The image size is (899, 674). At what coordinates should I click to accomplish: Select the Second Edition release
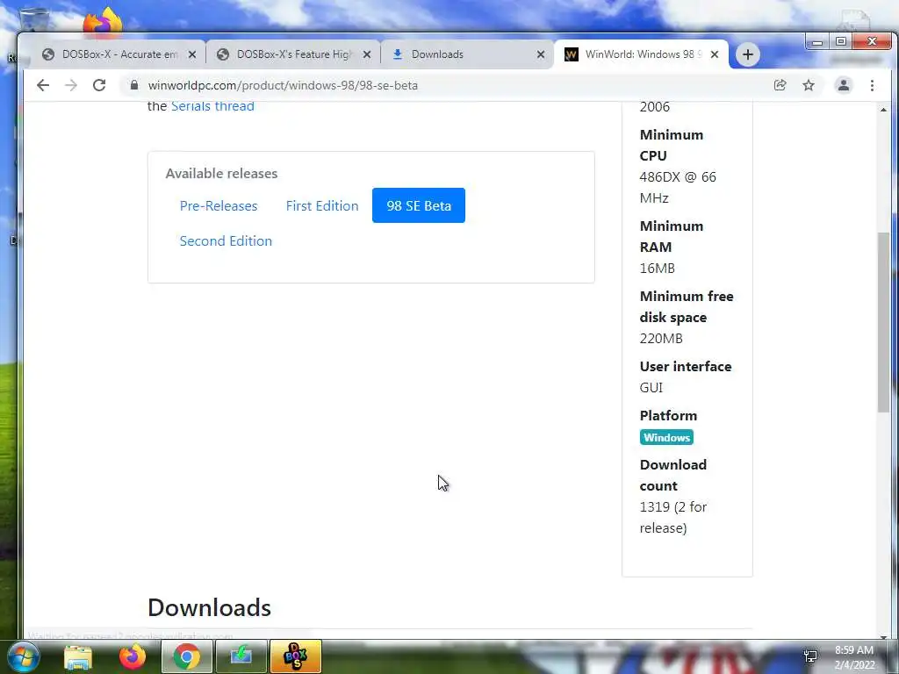point(226,240)
